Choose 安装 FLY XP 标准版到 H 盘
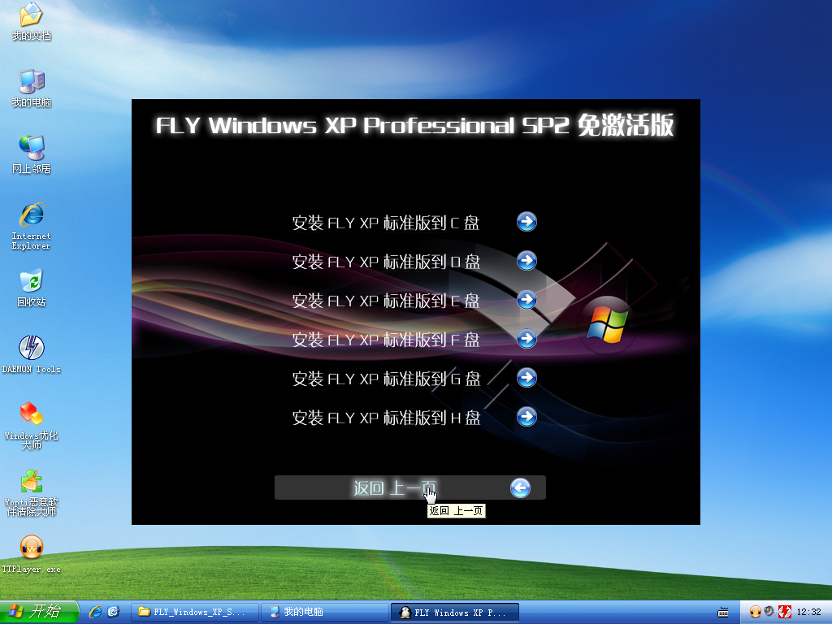 [x=386, y=418]
